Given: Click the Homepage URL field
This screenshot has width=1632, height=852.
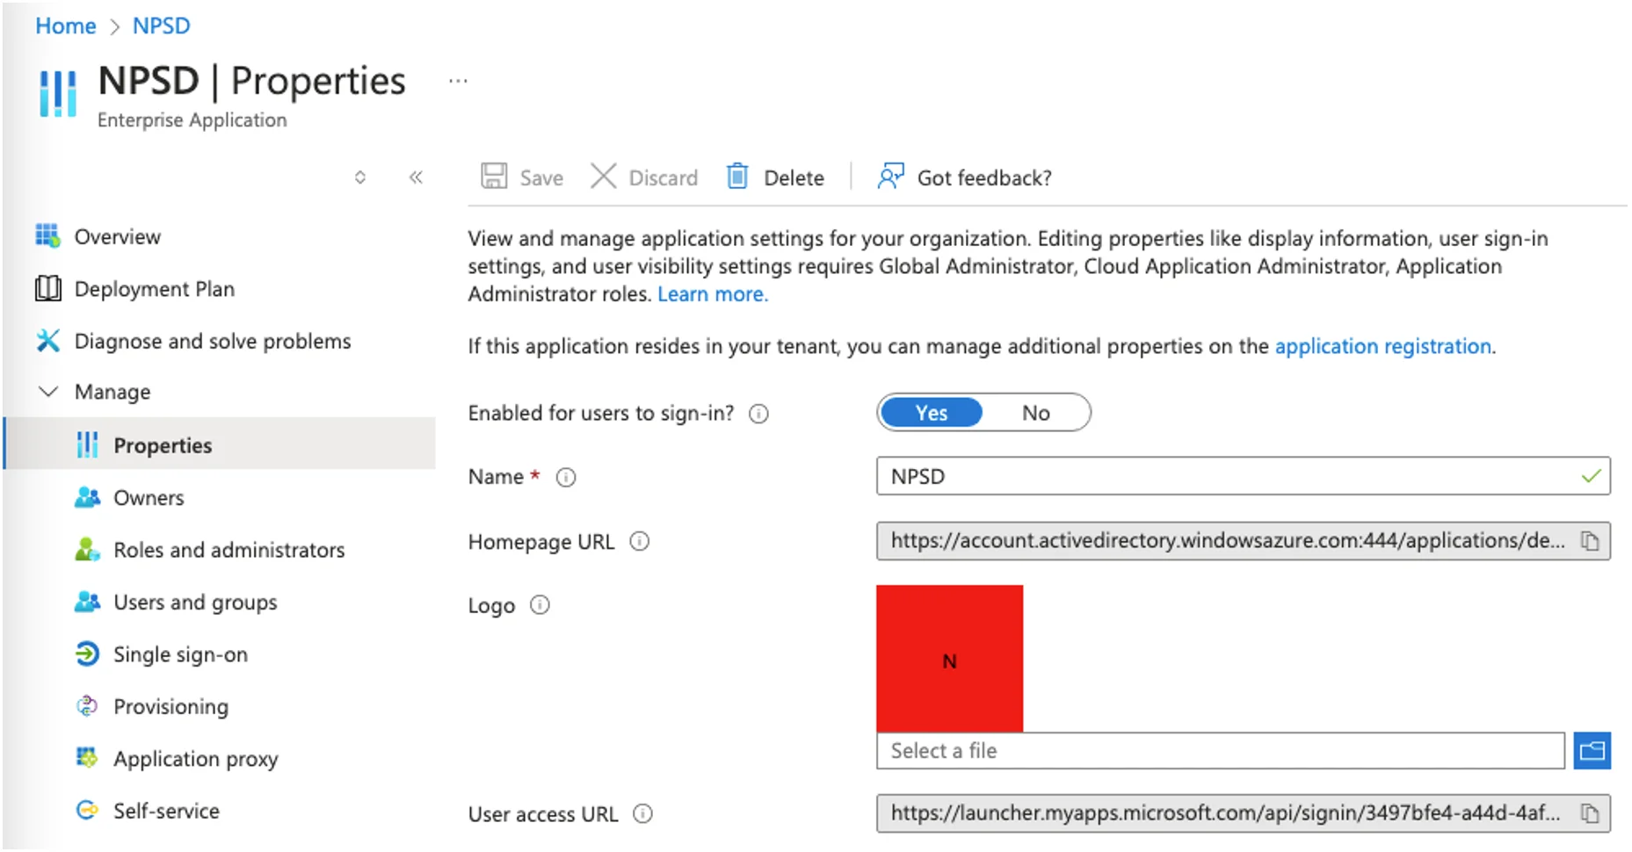Looking at the screenshot, I should [1243, 541].
